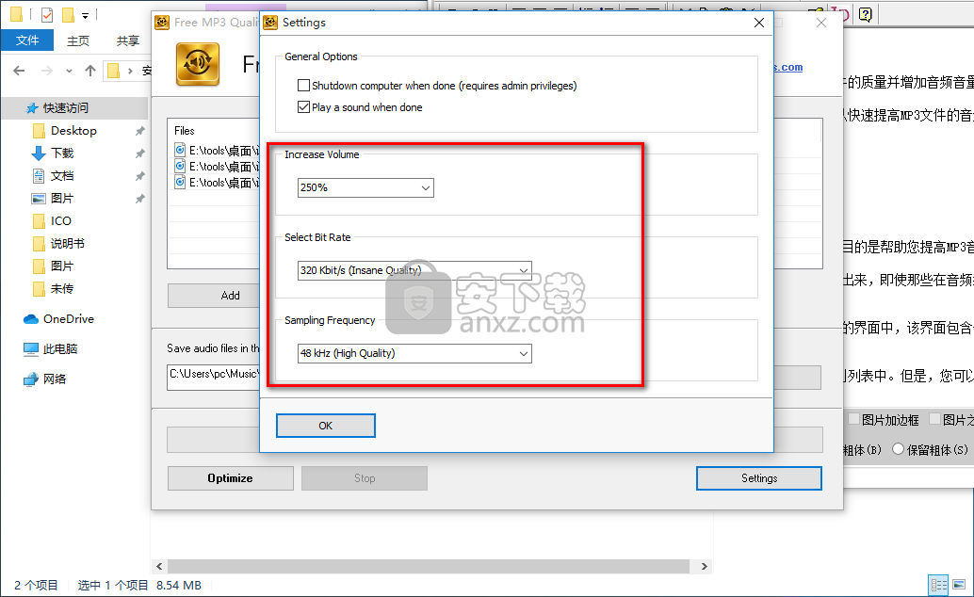The width and height of the screenshot is (974, 597).
Task: Click Settings button in main window
Action: (759, 478)
